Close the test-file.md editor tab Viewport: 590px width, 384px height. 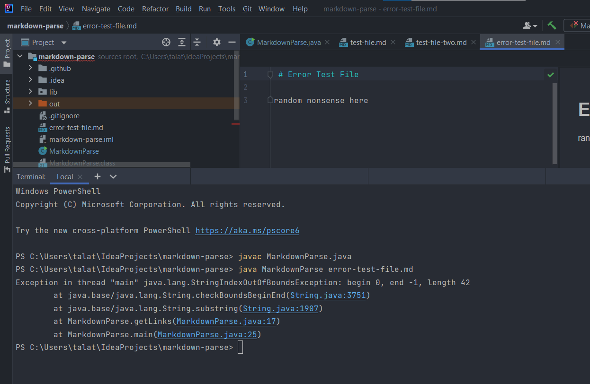[x=393, y=42]
